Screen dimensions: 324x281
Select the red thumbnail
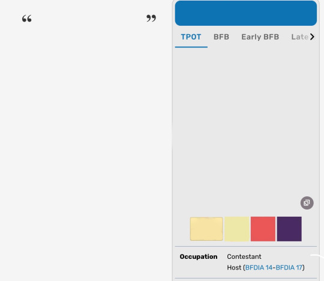tap(263, 229)
